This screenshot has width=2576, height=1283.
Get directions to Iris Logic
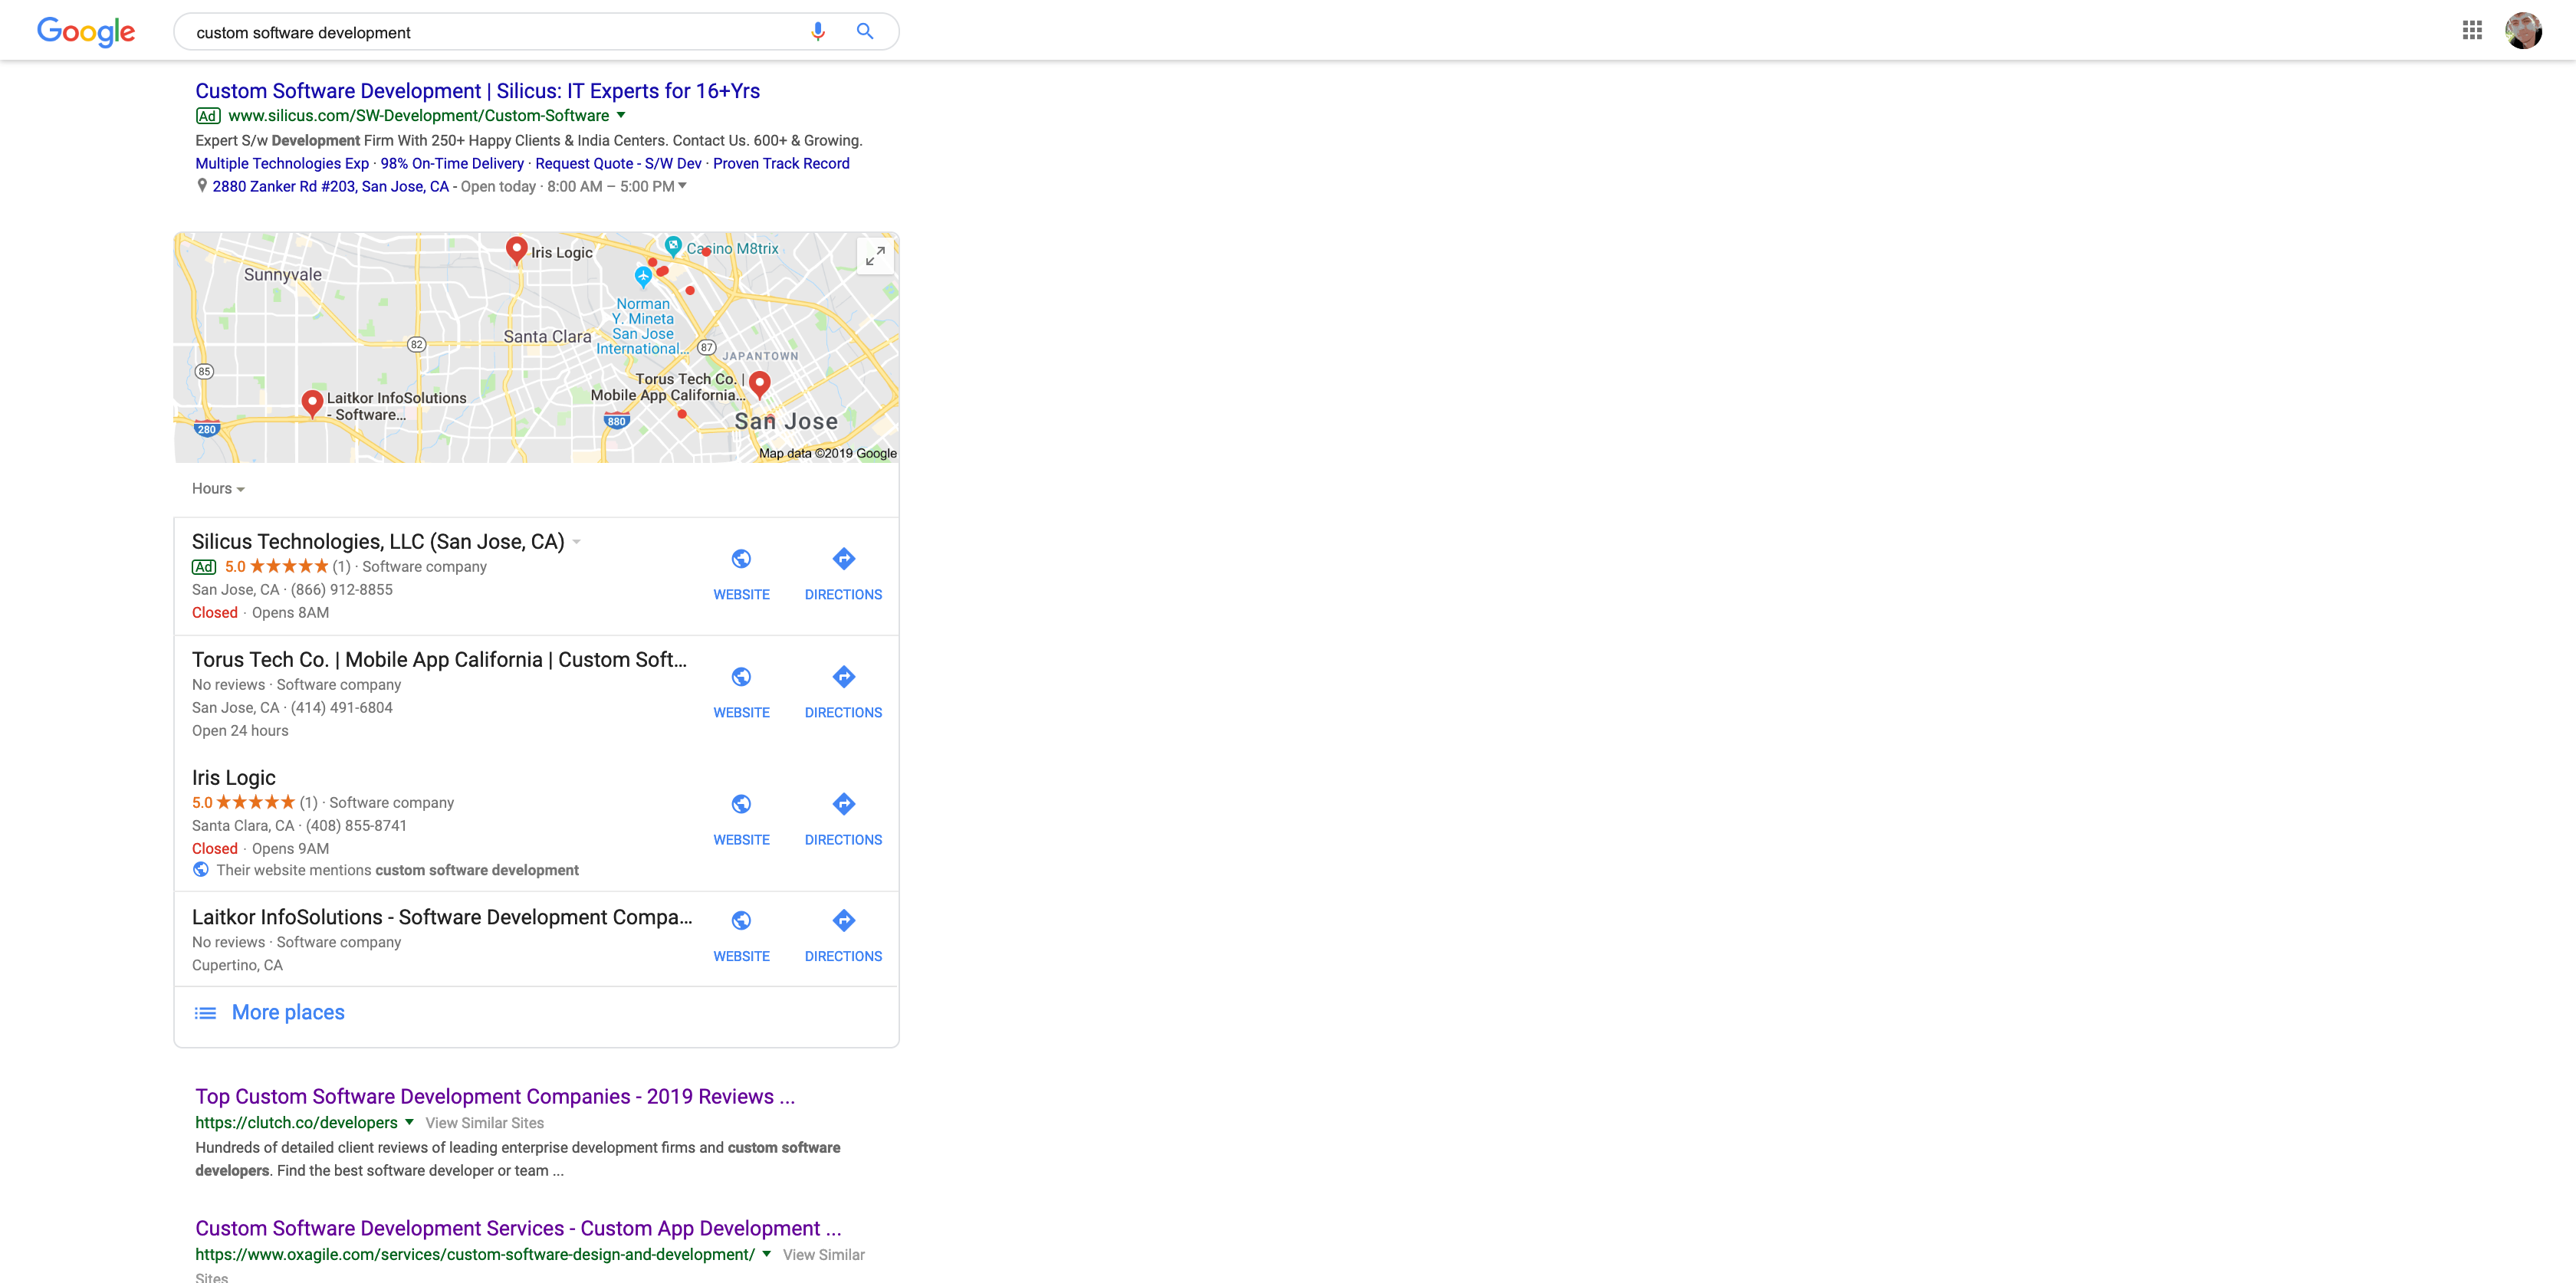pos(843,819)
